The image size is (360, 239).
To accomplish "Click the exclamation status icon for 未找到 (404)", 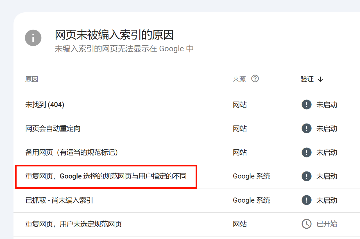I will point(306,105).
